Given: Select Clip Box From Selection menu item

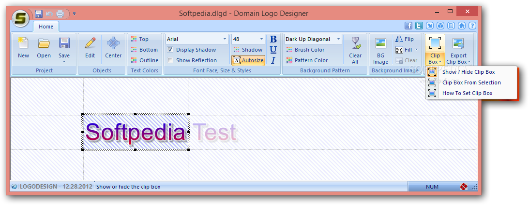Looking at the screenshot, I should 471,82.
